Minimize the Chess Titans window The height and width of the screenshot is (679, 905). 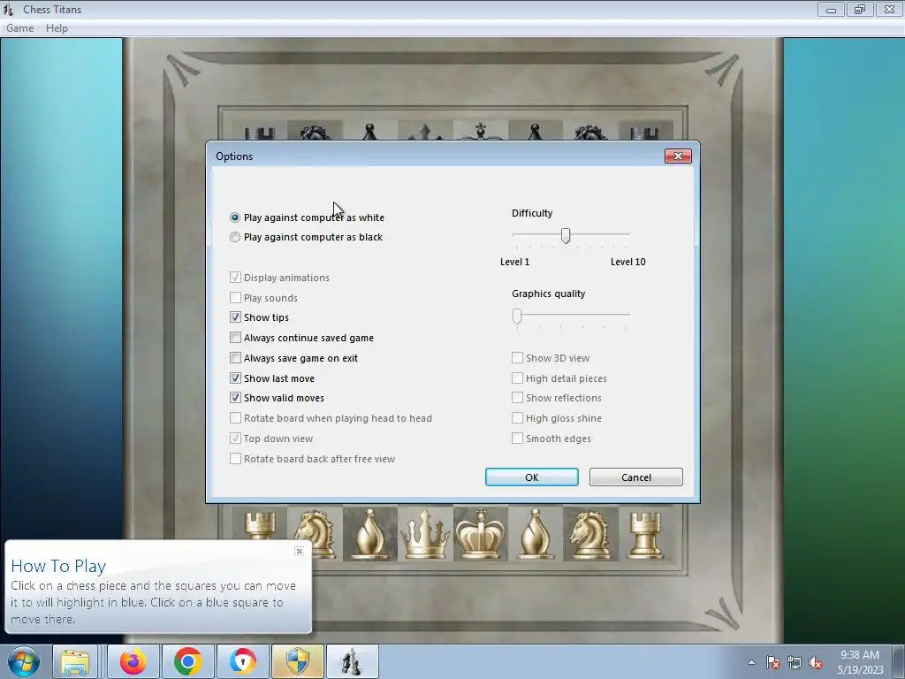pyautogui.click(x=831, y=9)
